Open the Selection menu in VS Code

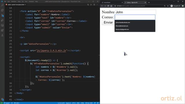[14, 1]
